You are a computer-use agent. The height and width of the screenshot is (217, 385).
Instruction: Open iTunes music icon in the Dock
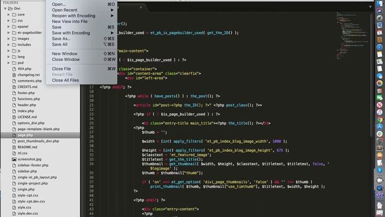(380, 112)
